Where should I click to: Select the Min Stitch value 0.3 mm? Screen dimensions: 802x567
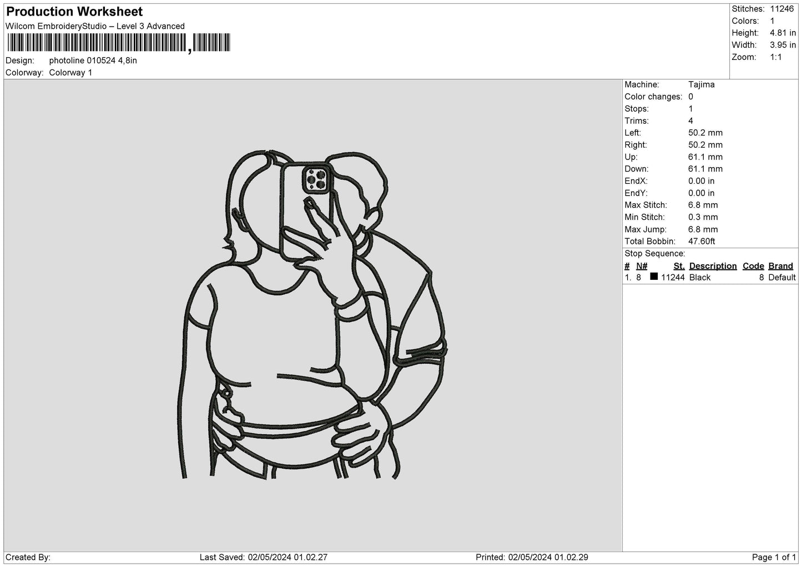coord(703,217)
